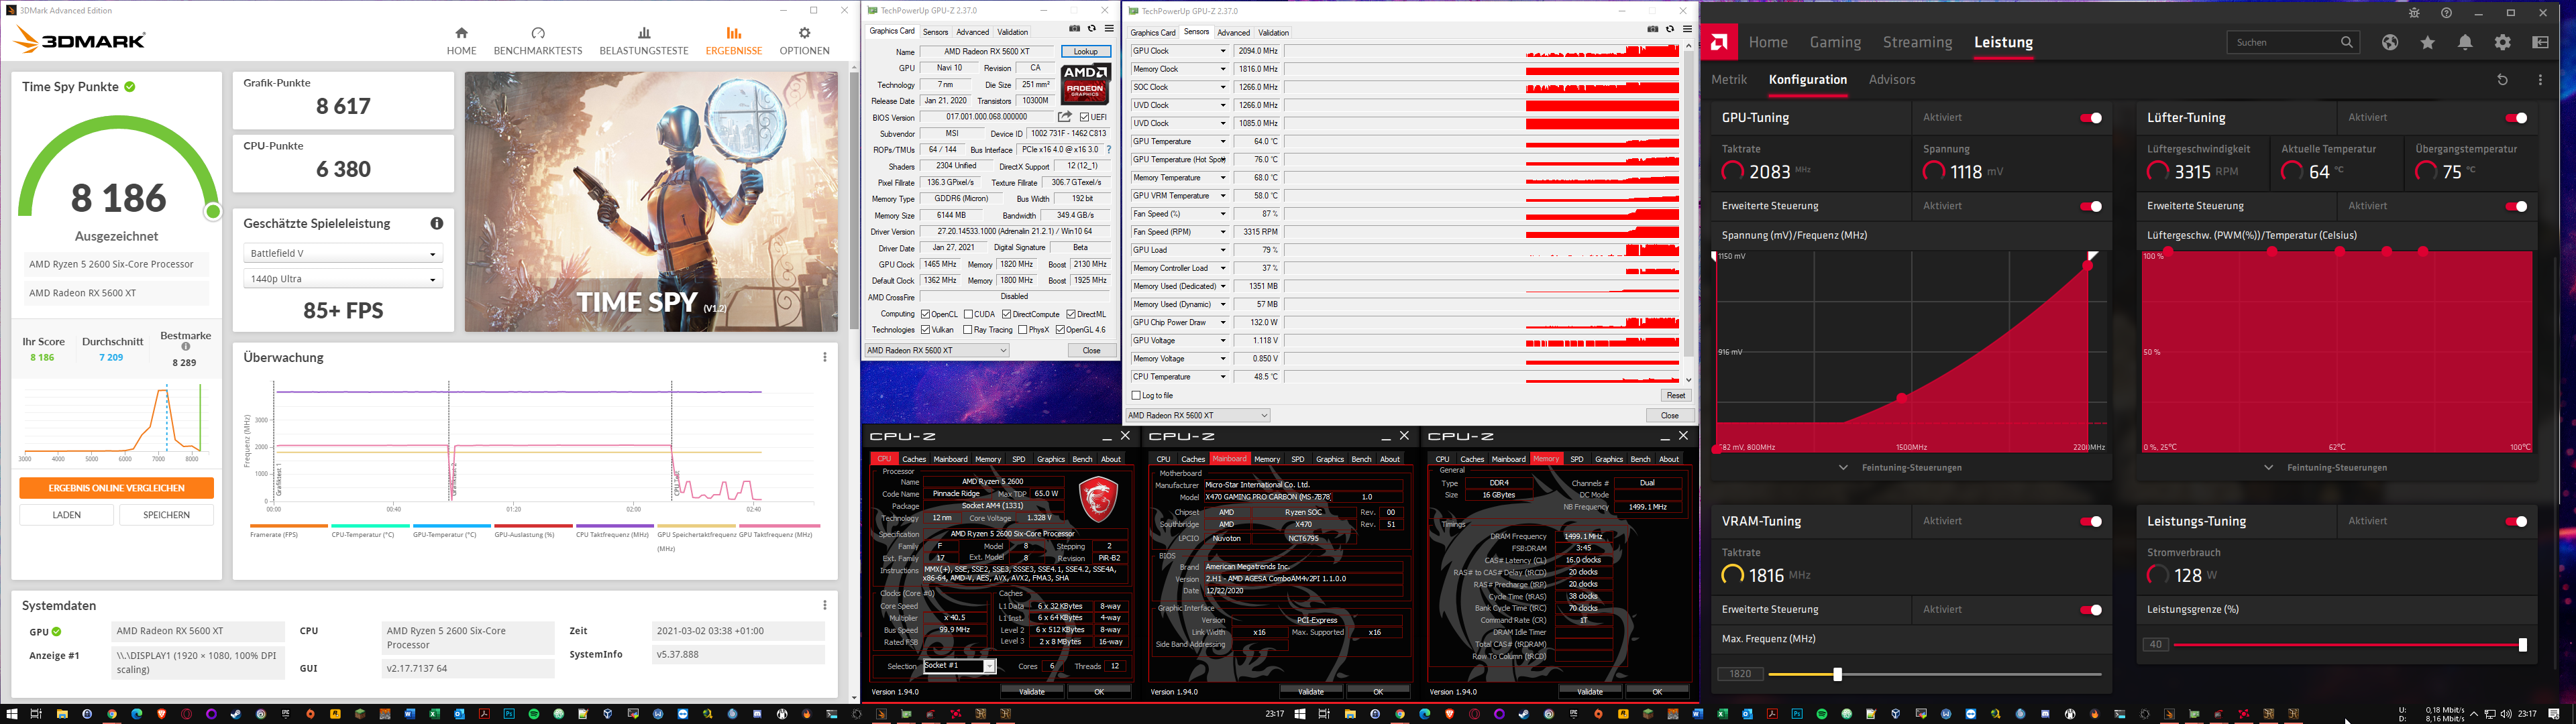Turn off the Lüfter-Tuning switch

tap(2516, 118)
